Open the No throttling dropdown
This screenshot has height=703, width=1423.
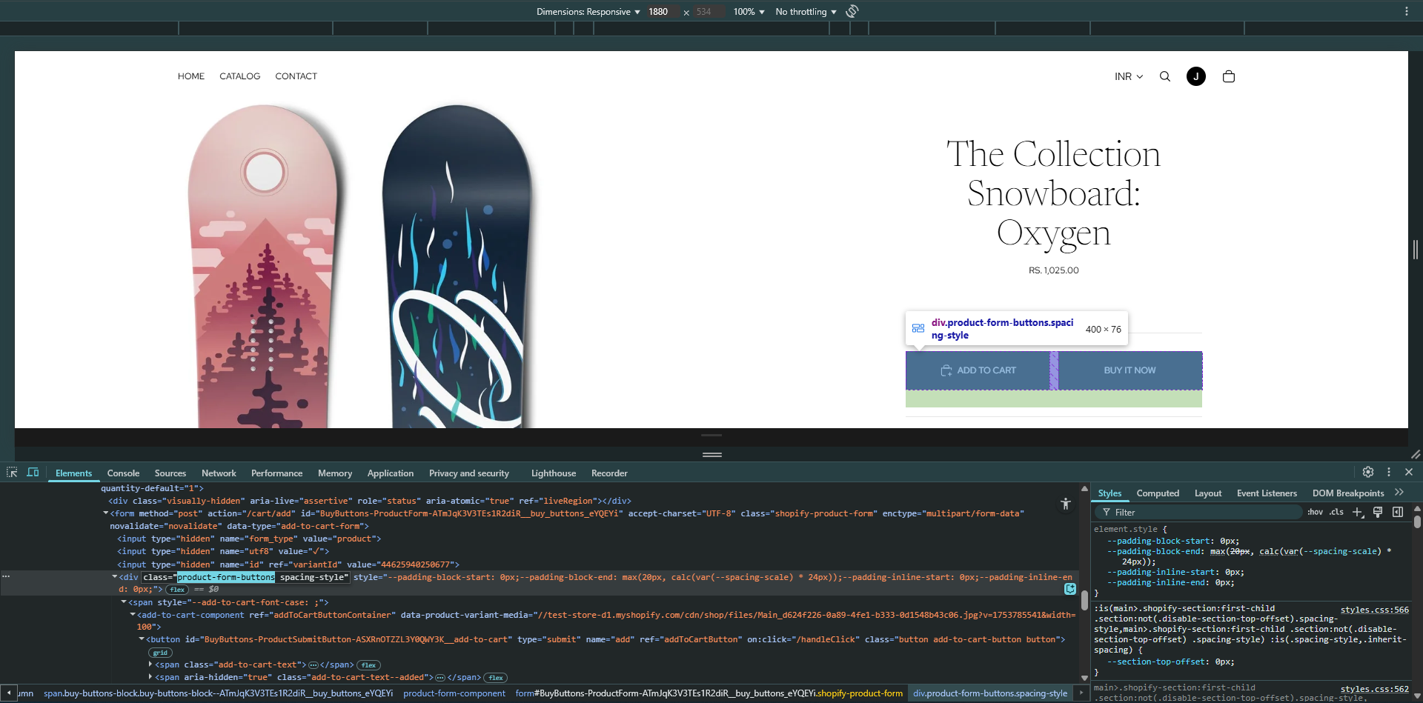(806, 12)
